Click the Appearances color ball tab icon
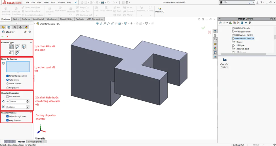Image resolution: width=276 pixels, height=146 pixels. click(26, 27)
